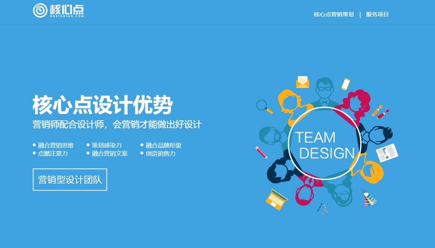Image resolution: width=435 pixels, height=248 pixels.
Task: Click the 点燃注意力 bullet item
Action: click(x=53, y=153)
